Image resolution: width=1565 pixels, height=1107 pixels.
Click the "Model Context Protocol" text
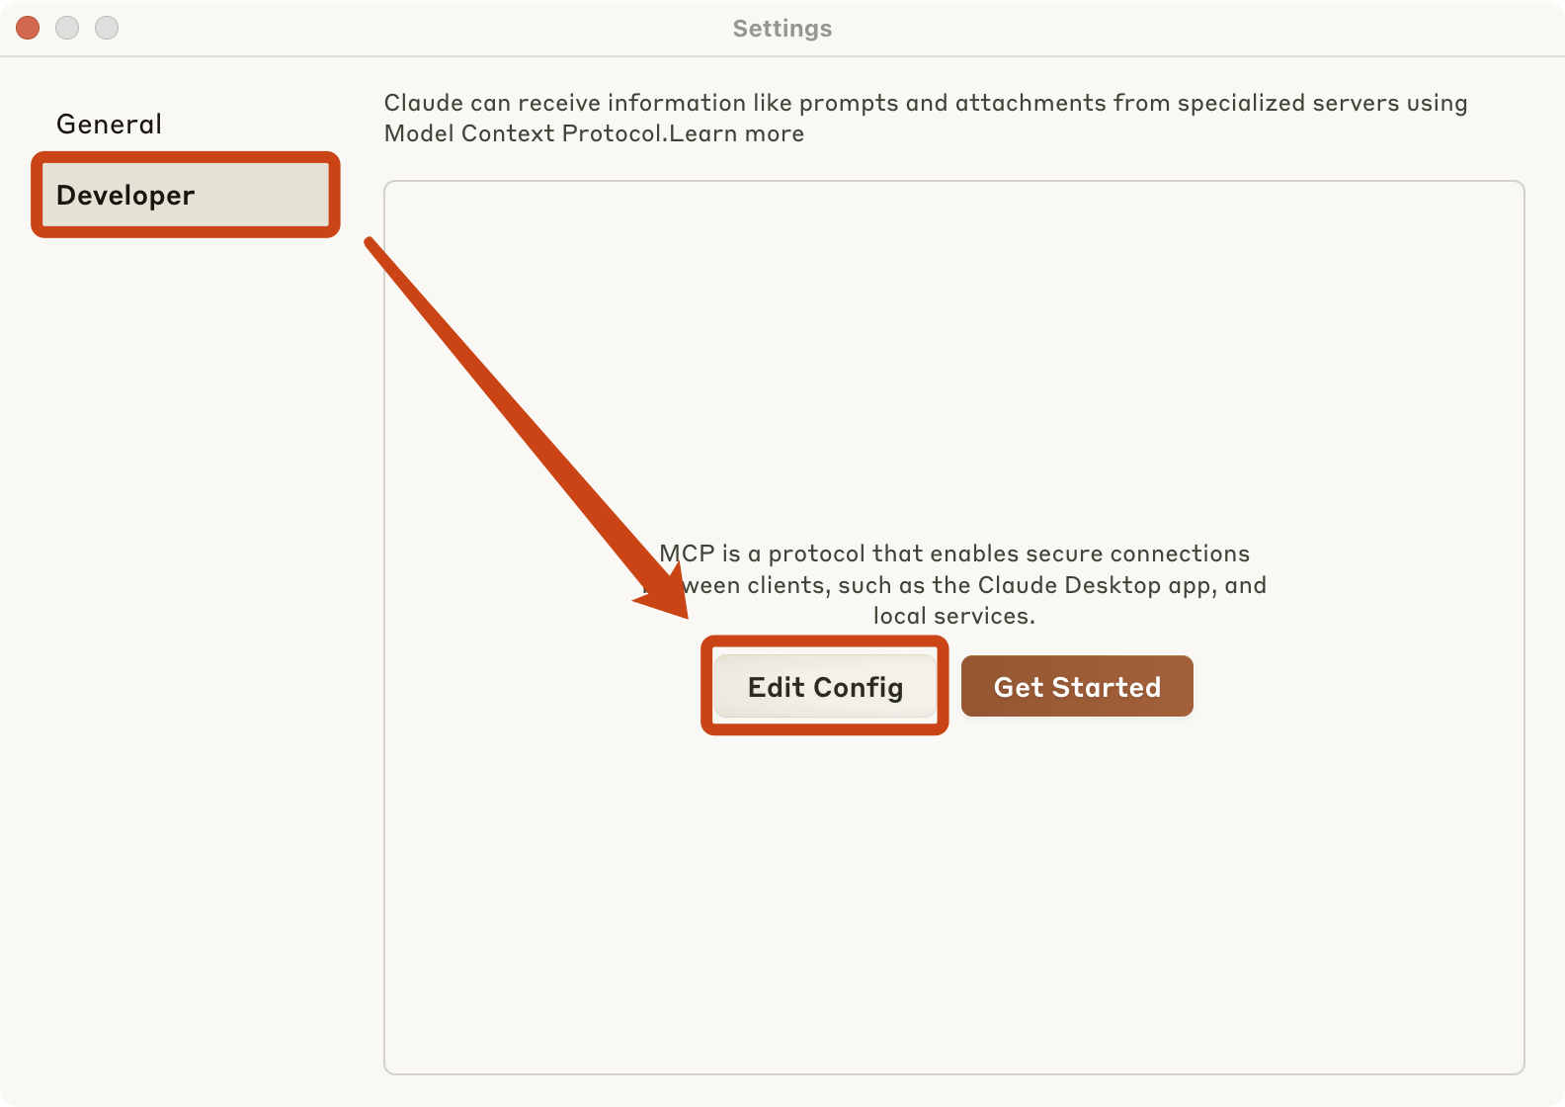[x=525, y=134]
